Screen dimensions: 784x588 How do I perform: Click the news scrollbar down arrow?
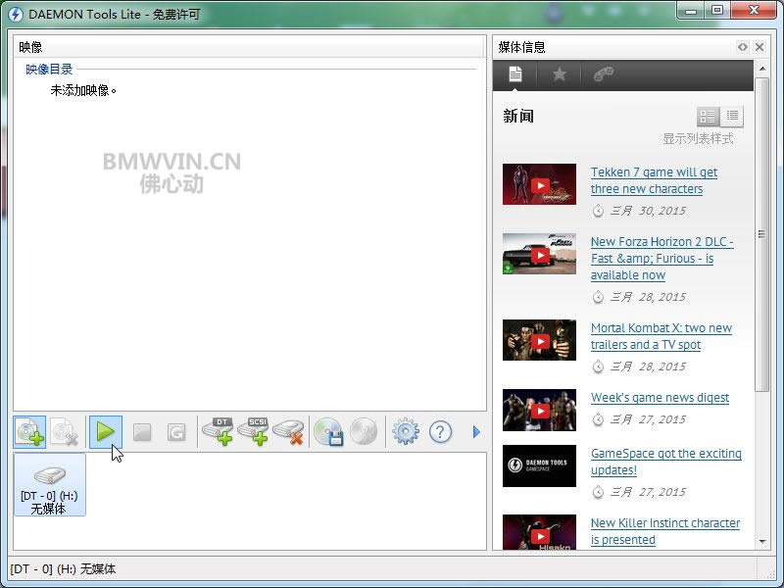coord(762,542)
